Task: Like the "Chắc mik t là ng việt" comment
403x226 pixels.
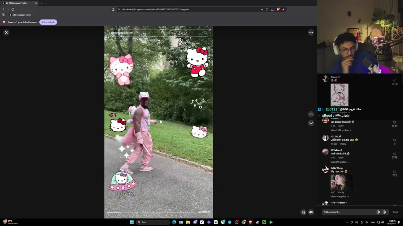Action: pyautogui.click(x=394, y=140)
